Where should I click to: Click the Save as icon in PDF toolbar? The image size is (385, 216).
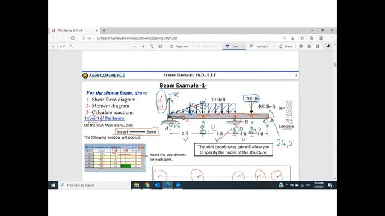pos(318,46)
